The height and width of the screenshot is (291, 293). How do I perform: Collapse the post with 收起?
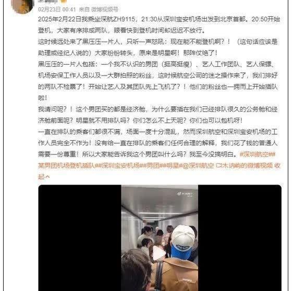(x=277, y=166)
